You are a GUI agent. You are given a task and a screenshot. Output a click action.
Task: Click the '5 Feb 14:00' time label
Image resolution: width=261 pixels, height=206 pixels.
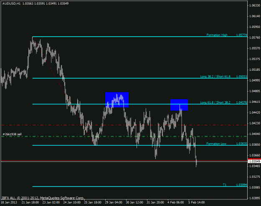pyautogui.click(x=196, y=202)
